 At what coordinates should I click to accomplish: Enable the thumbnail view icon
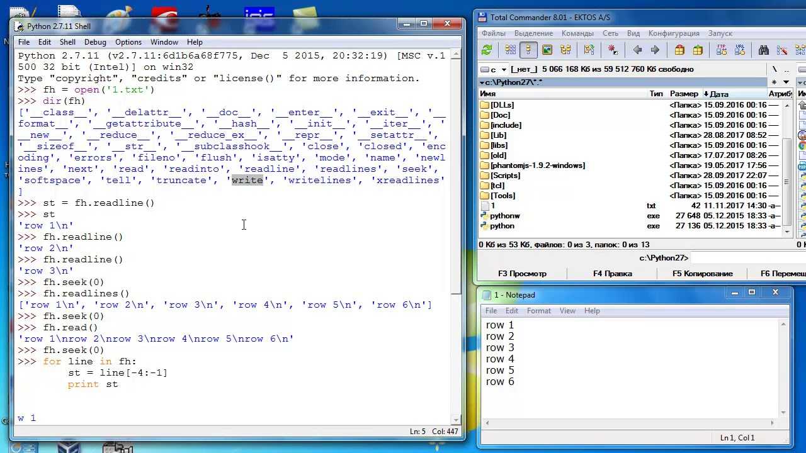pyautogui.click(x=547, y=50)
